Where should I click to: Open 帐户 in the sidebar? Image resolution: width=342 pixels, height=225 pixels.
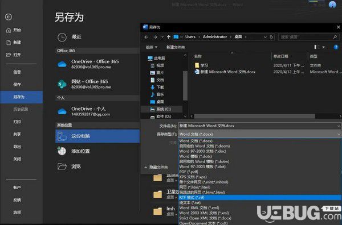click(x=17, y=187)
